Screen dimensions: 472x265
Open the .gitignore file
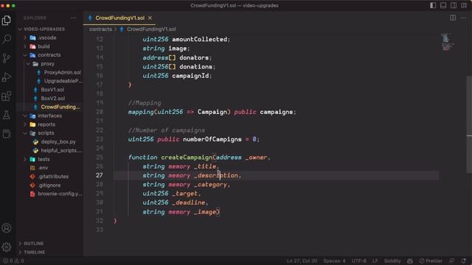pyautogui.click(x=49, y=185)
